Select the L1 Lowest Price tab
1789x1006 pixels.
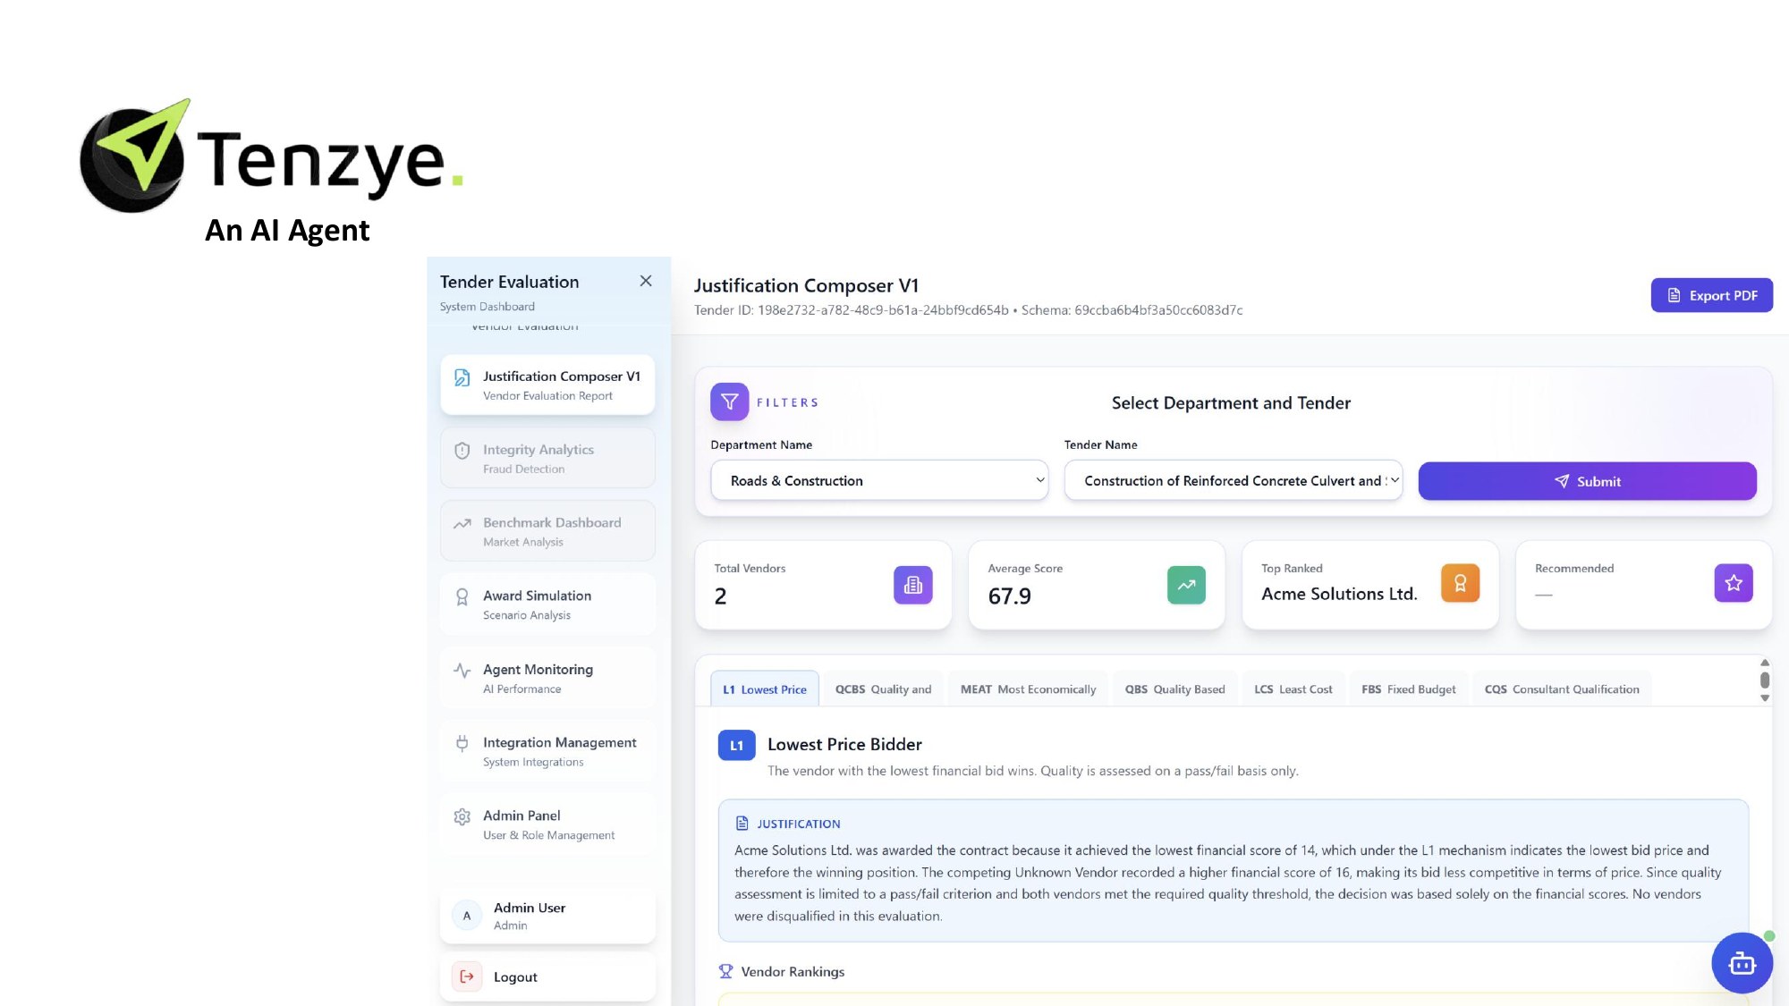[765, 689]
